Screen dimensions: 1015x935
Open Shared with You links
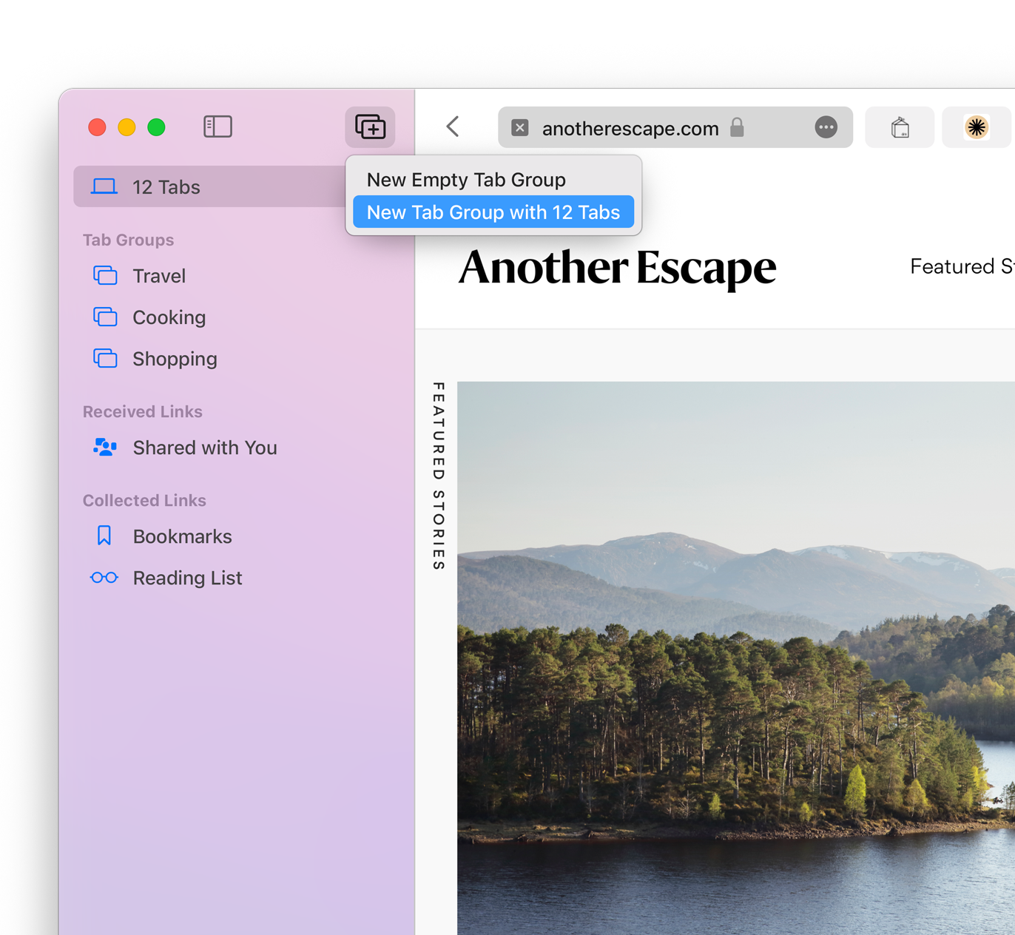[x=204, y=448]
